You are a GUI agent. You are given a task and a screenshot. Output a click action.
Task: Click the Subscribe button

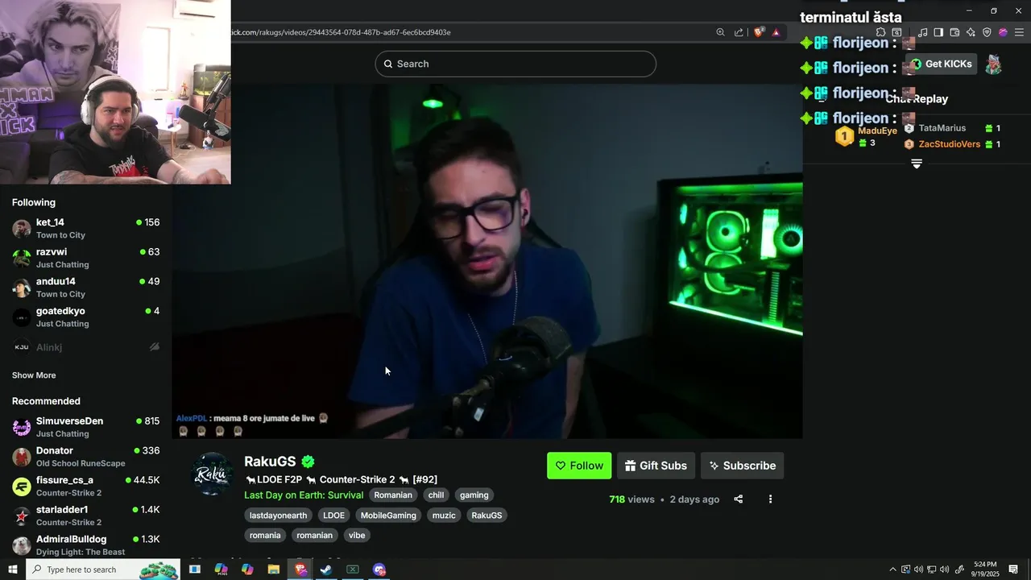coord(742,466)
